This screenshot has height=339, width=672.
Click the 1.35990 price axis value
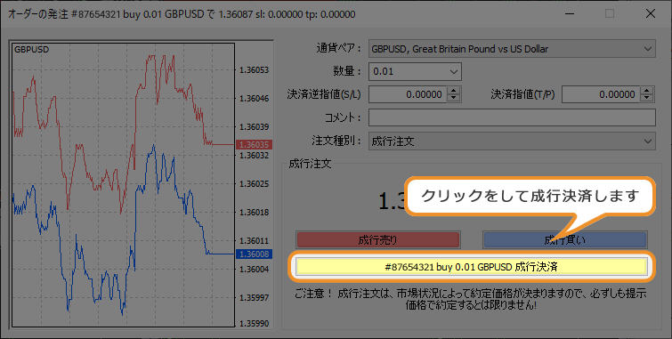(x=255, y=324)
